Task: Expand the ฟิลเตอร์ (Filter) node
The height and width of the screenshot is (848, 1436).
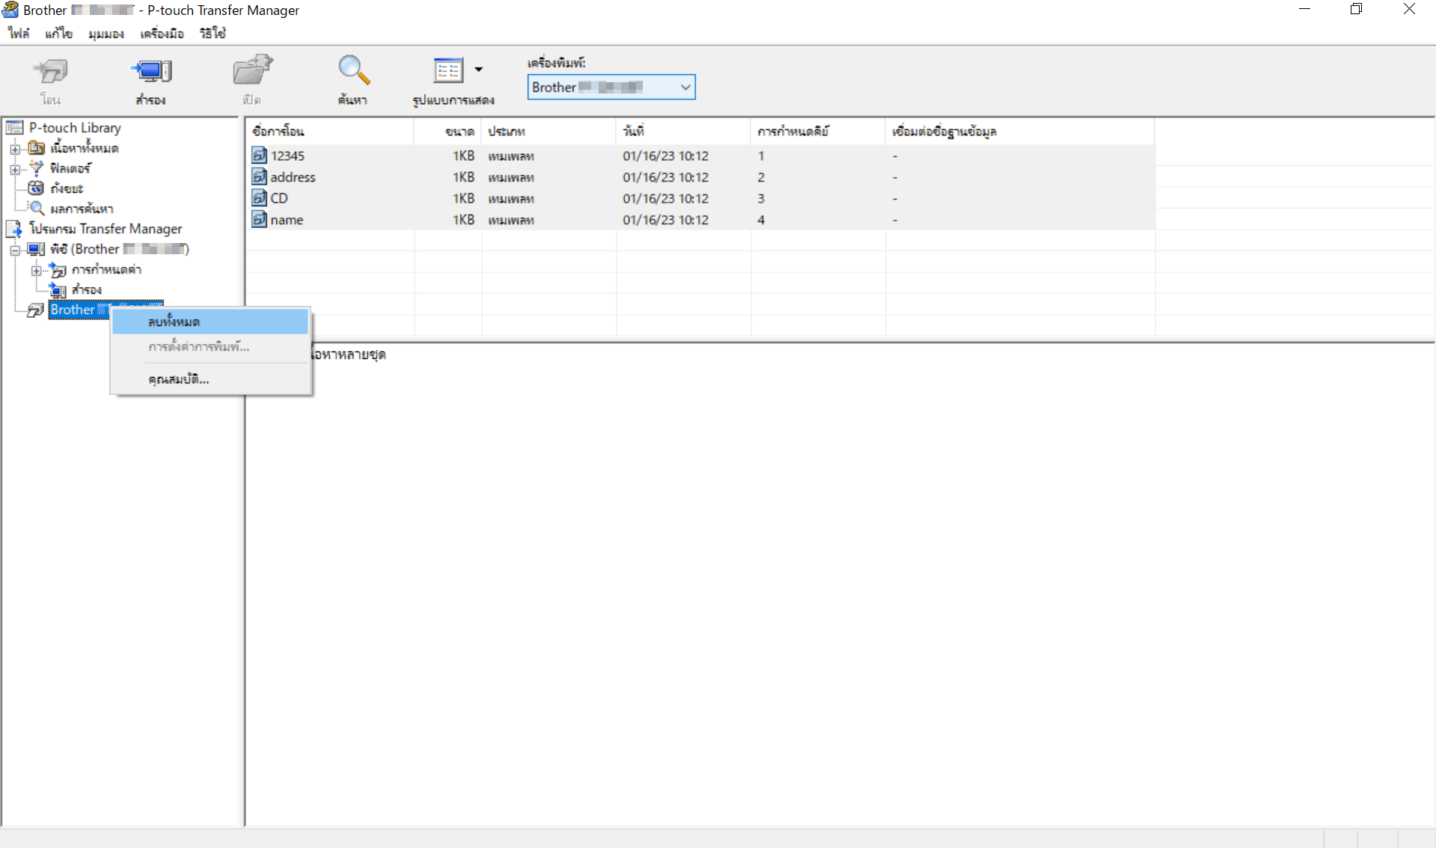Action: tap(15, 169)
